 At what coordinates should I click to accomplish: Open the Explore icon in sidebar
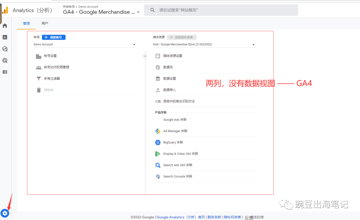point(5,49)
